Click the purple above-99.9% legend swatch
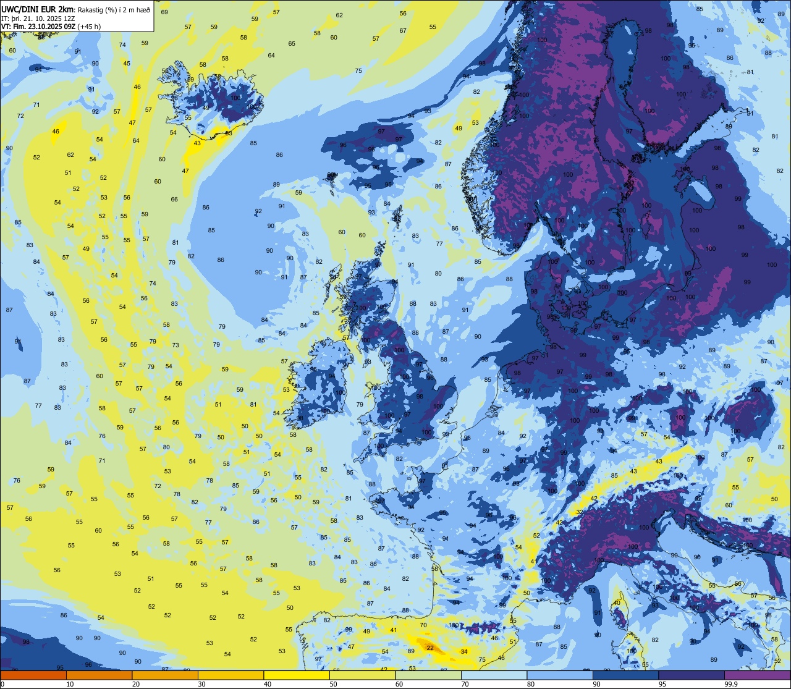This screenshot has height=689, width=791. pyautogui.click(x=758, y=675)
